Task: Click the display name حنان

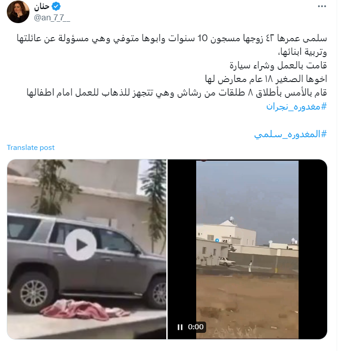Action: [x=42, y=6]
